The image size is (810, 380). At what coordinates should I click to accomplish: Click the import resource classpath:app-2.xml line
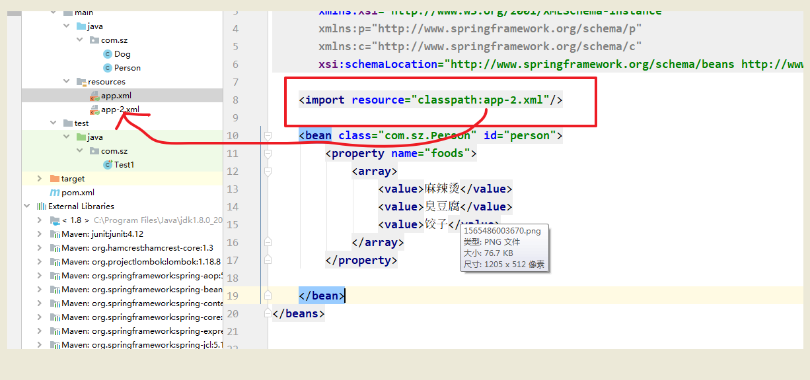tap(431, 100)
